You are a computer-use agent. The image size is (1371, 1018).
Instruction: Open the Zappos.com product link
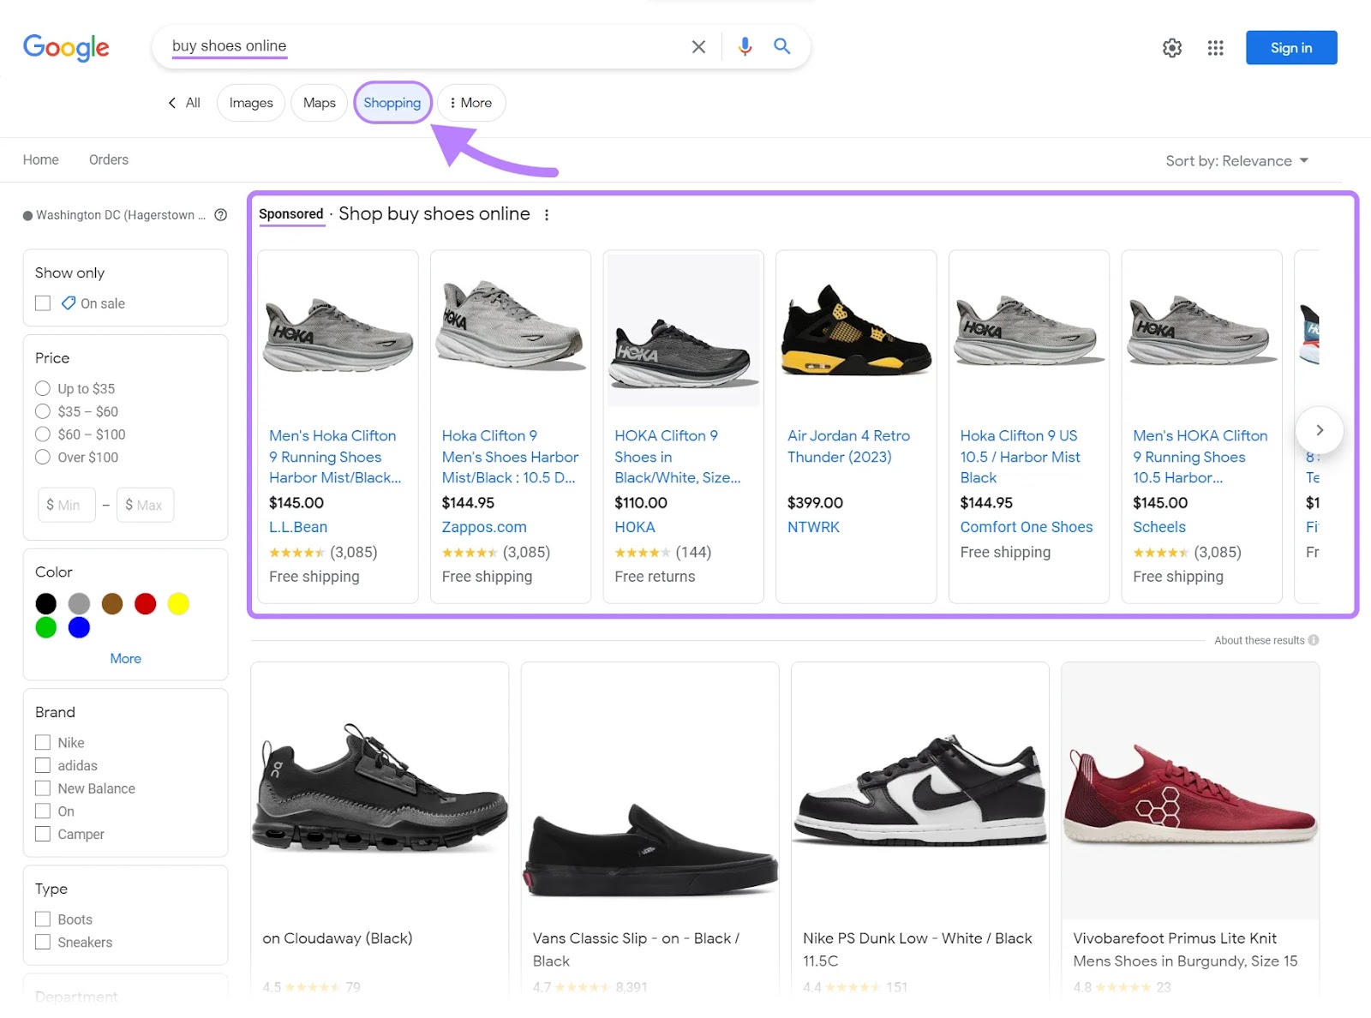click(484, 527)
